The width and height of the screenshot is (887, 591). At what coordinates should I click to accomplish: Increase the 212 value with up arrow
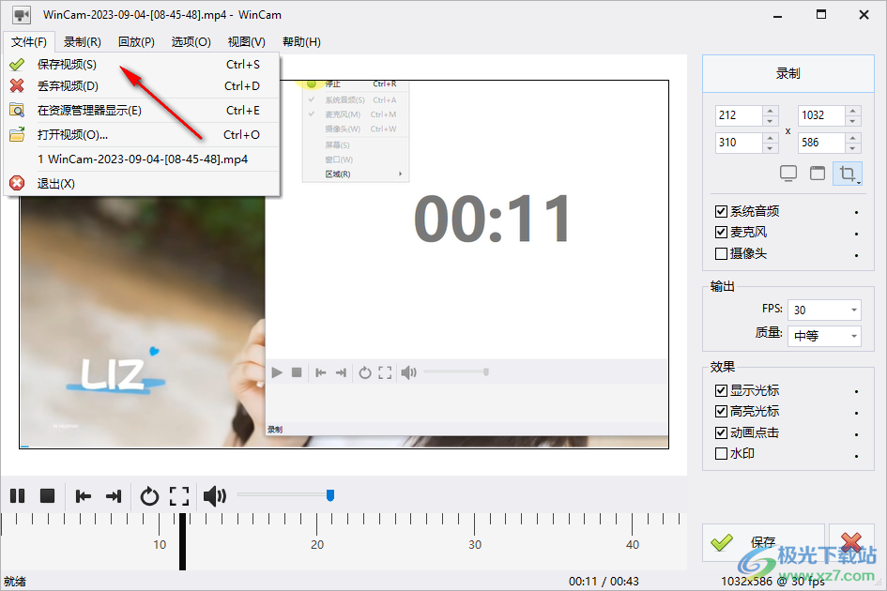click(771, 111)
